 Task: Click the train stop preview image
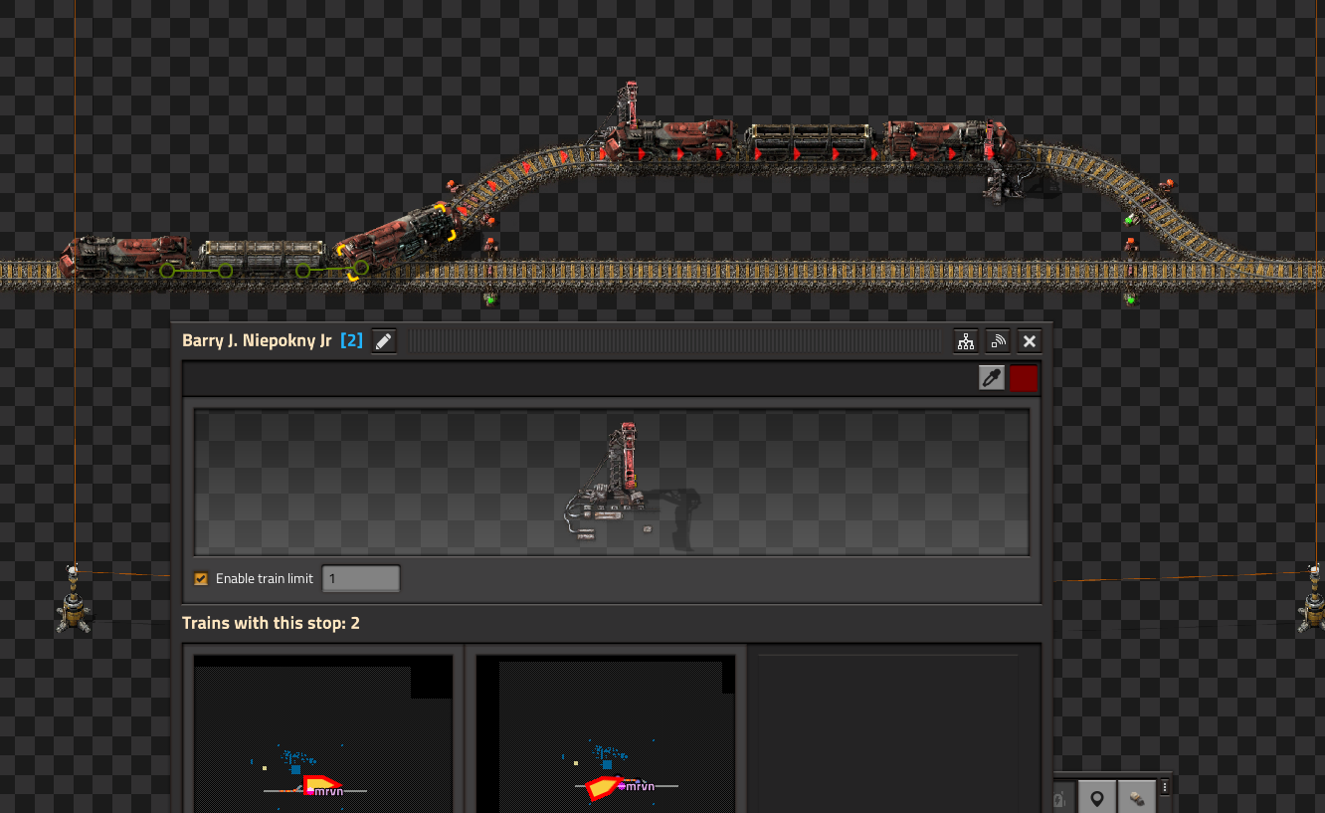(611, 483)
